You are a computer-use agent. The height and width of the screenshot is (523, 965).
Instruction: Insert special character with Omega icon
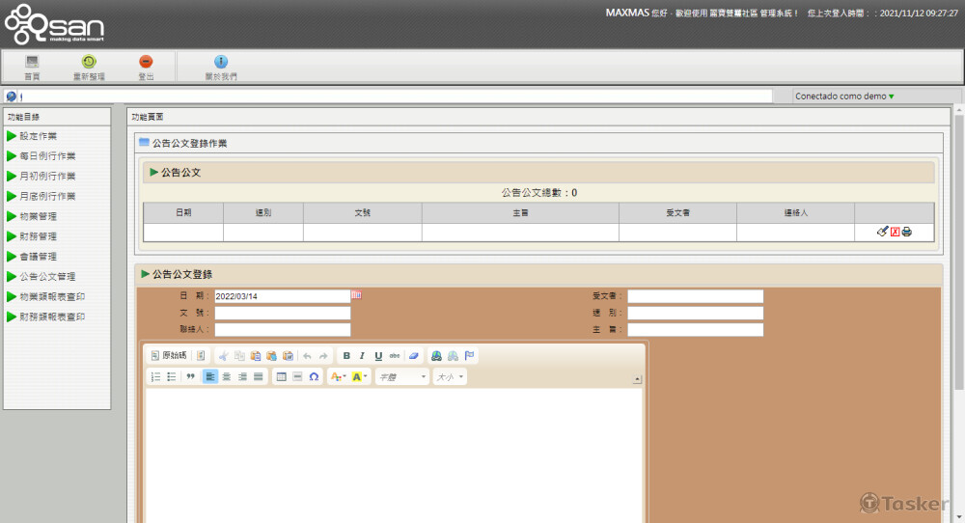click(314, 376)
